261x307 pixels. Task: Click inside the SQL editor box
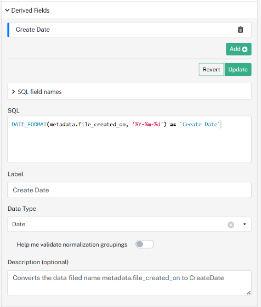click(x=129, y=139)
